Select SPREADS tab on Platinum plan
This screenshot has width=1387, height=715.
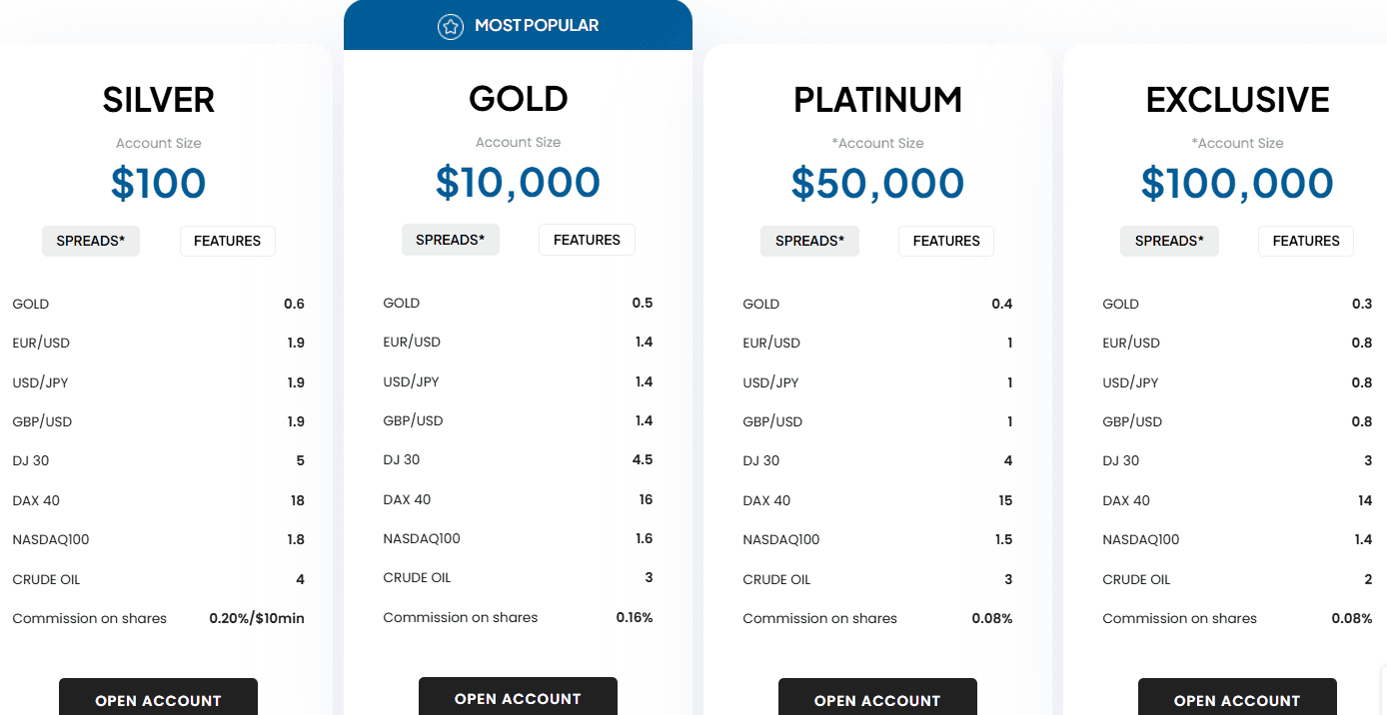click(x=809, y=241)
